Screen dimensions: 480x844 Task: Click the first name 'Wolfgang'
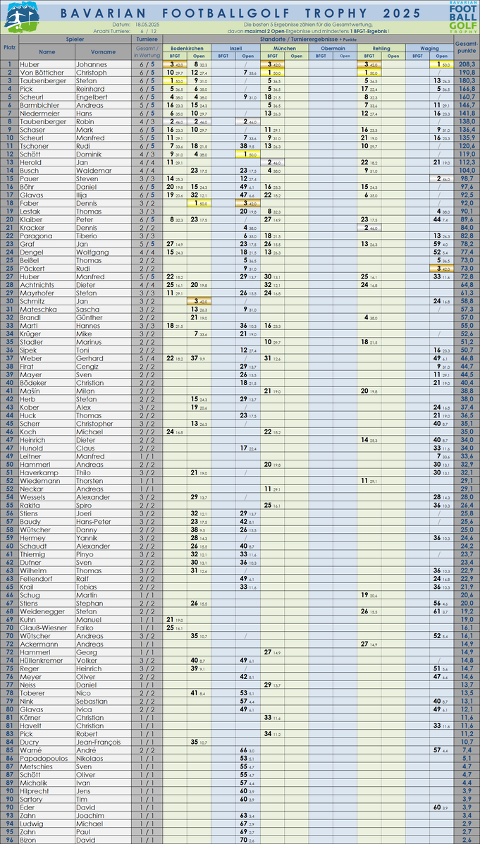92,254
